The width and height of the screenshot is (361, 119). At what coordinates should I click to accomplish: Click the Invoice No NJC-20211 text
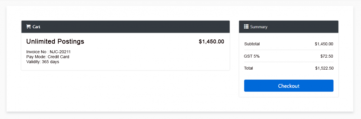(x=48, y=52)
